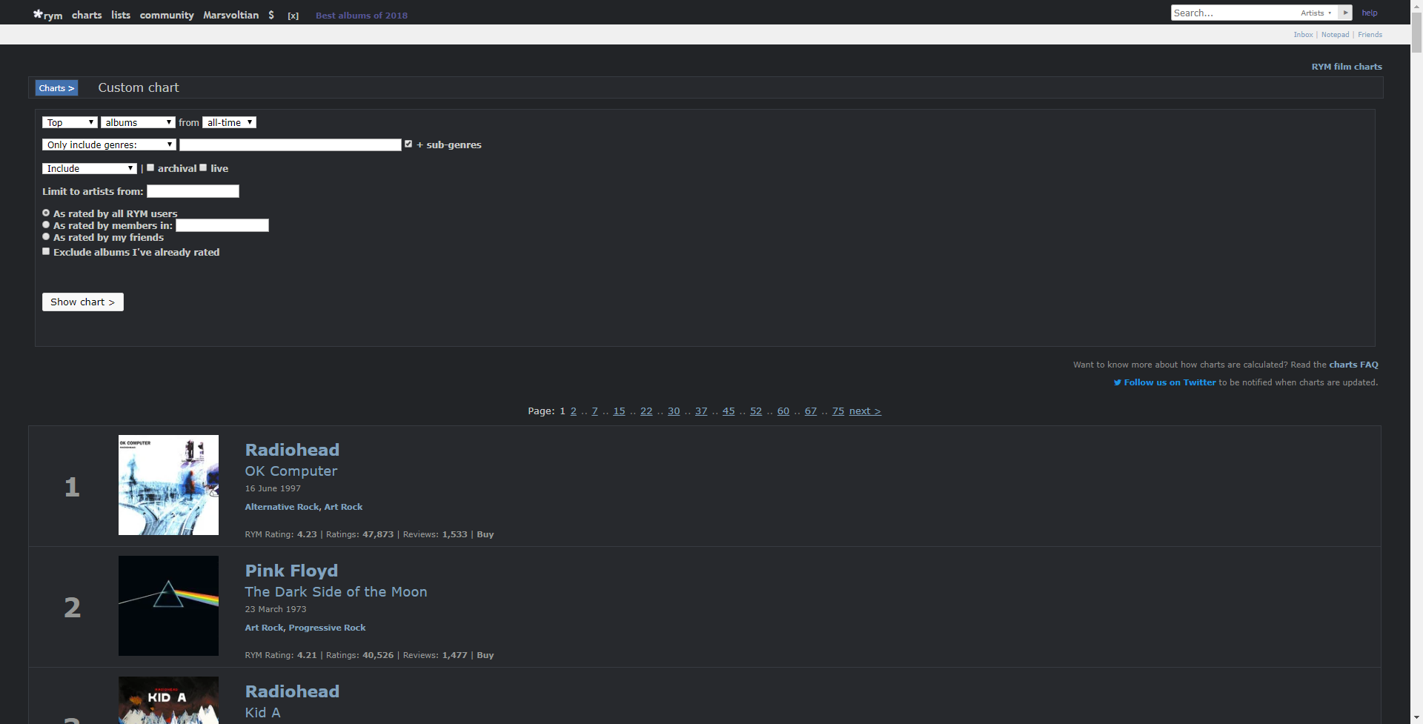Submit search with the arrow button
The height and width of the screenshot is (724, 1423).
pos(1345,13)
